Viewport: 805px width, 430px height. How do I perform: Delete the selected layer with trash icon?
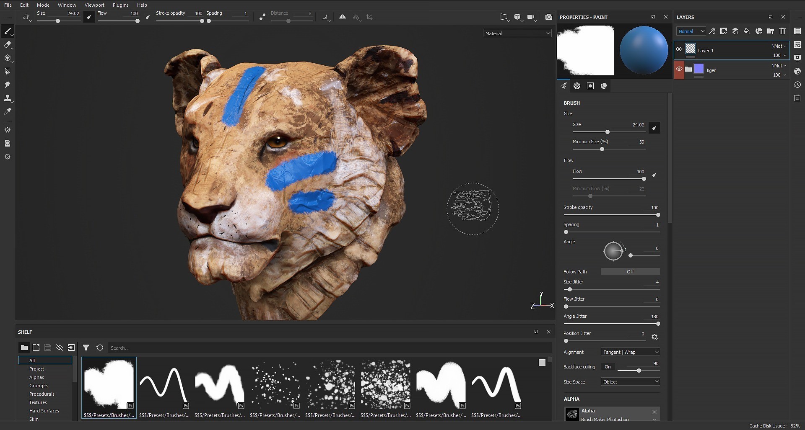point(782,31)
